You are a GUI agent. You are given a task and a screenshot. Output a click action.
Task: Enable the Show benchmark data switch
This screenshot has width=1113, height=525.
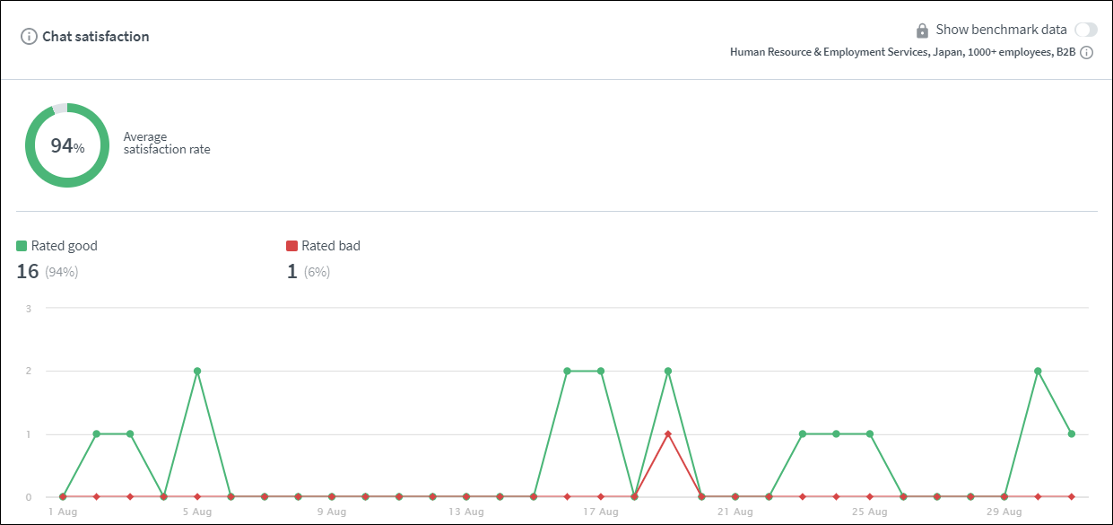[x=1085, y=30]
